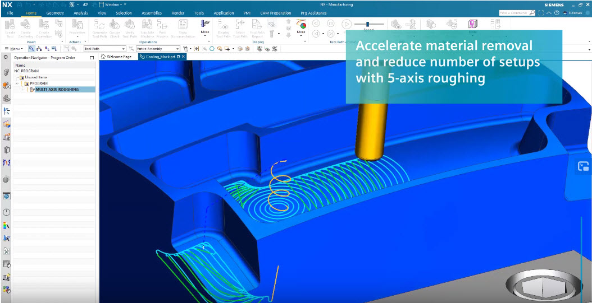The image size is (592, 303).
Task: Click the Create Tool icon
Action: (x=10, y=25)
